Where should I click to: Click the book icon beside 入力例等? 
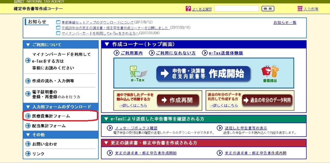300,9
